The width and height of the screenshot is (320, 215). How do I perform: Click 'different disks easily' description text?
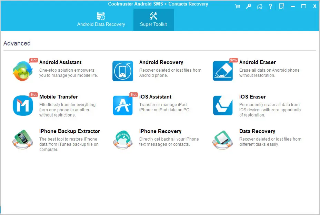pos(259,144)
